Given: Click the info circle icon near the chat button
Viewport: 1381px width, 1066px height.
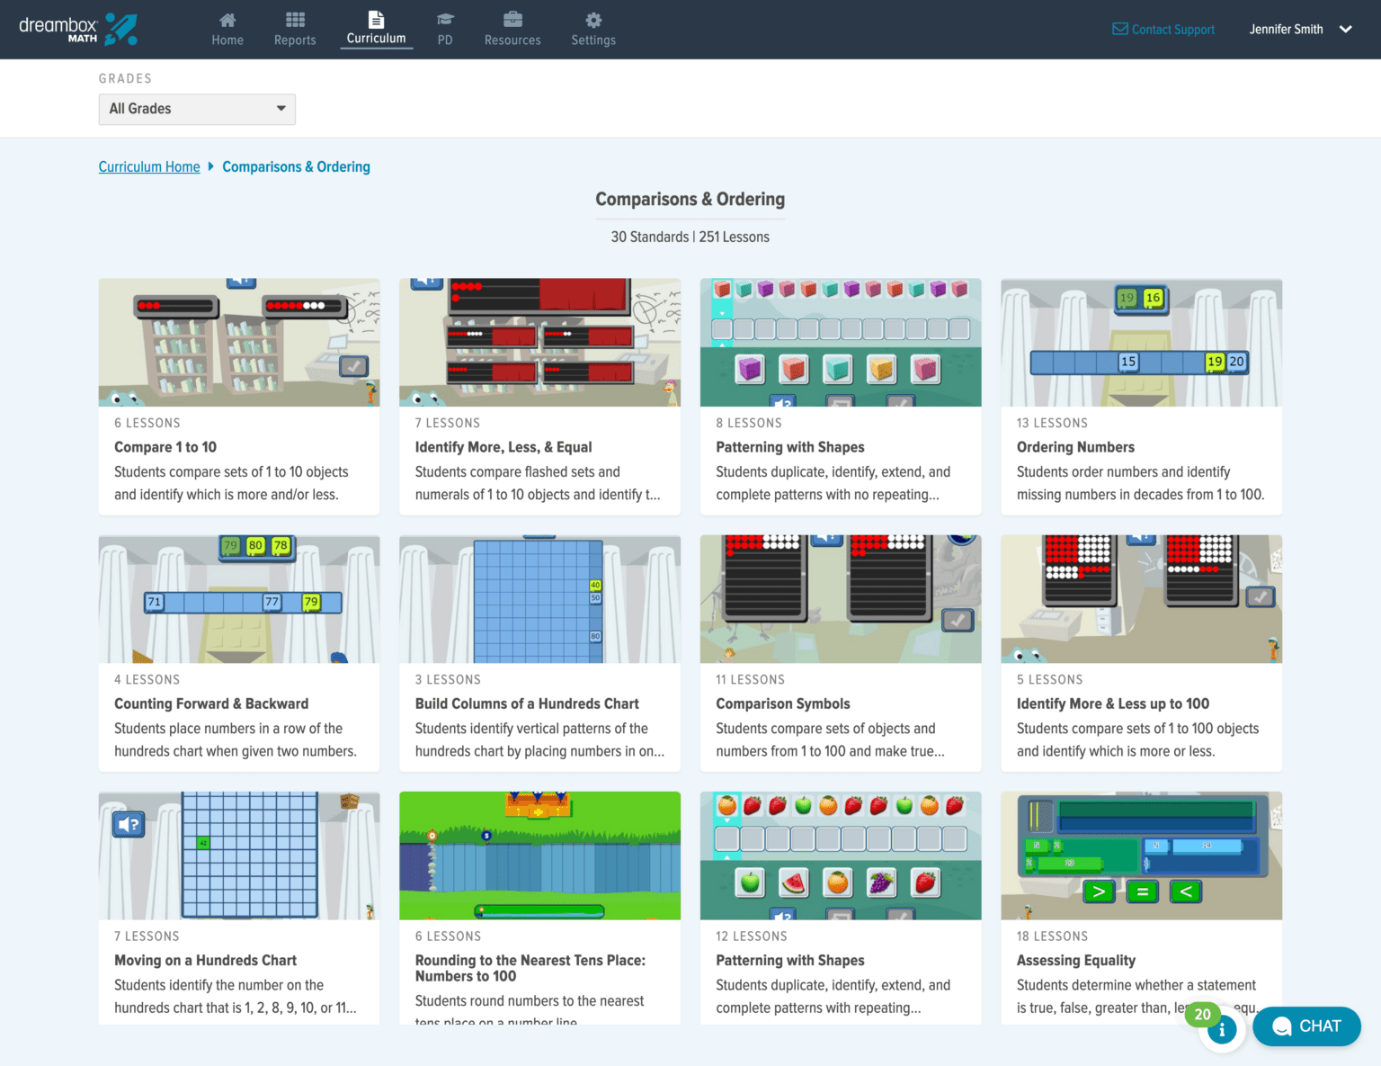Looking at the screenshot, I should point(1222,1029).
